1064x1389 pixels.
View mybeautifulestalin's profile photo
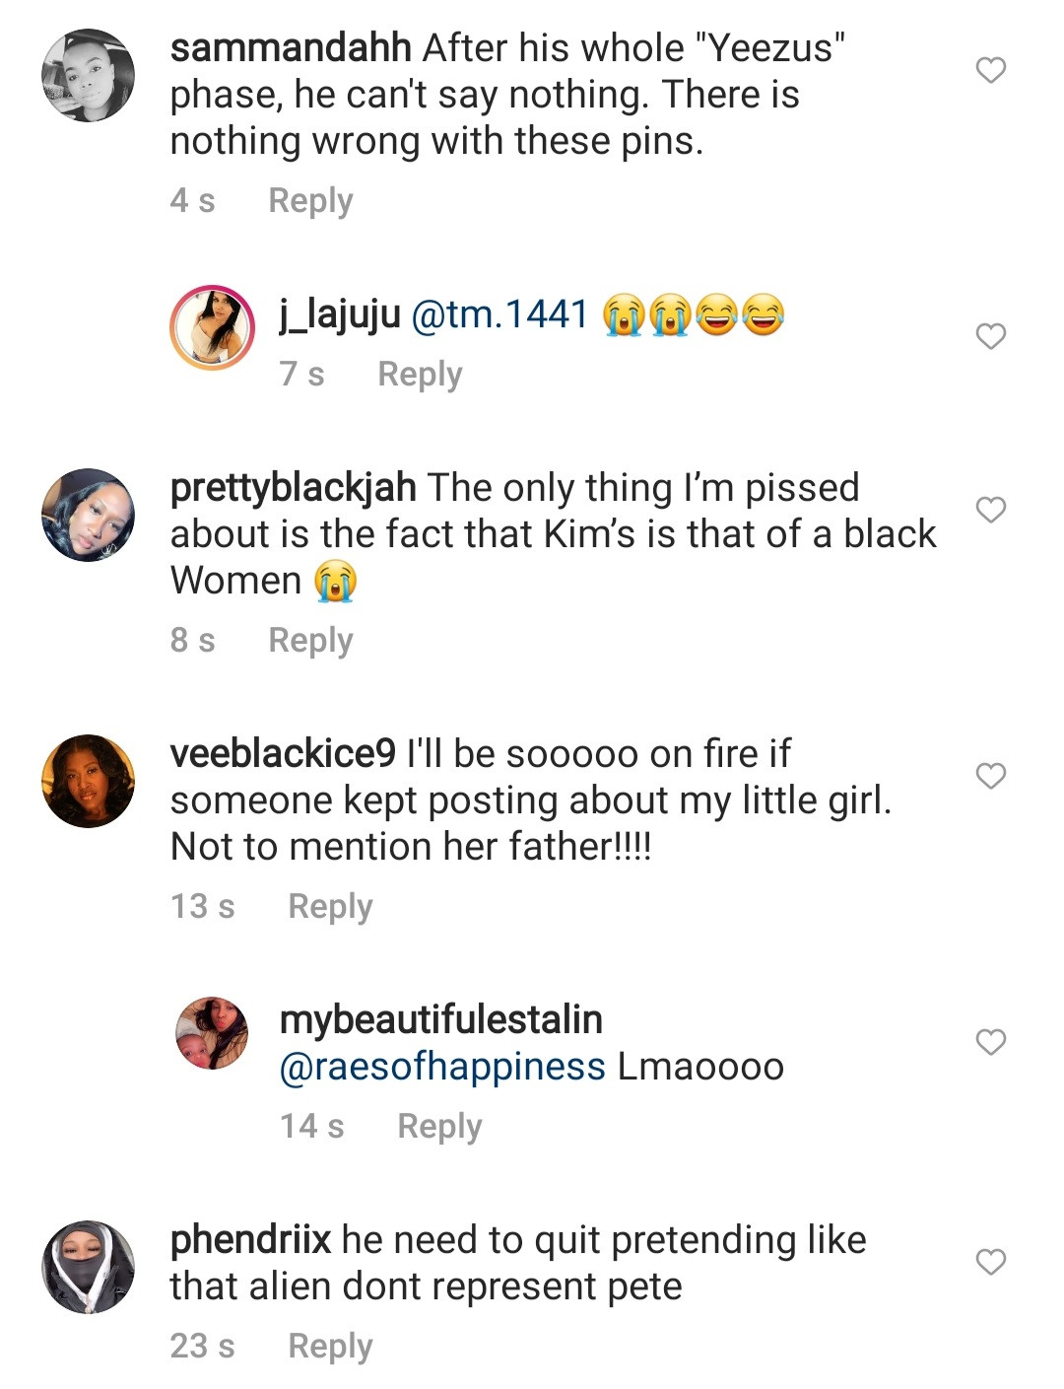pos(212,1032)
